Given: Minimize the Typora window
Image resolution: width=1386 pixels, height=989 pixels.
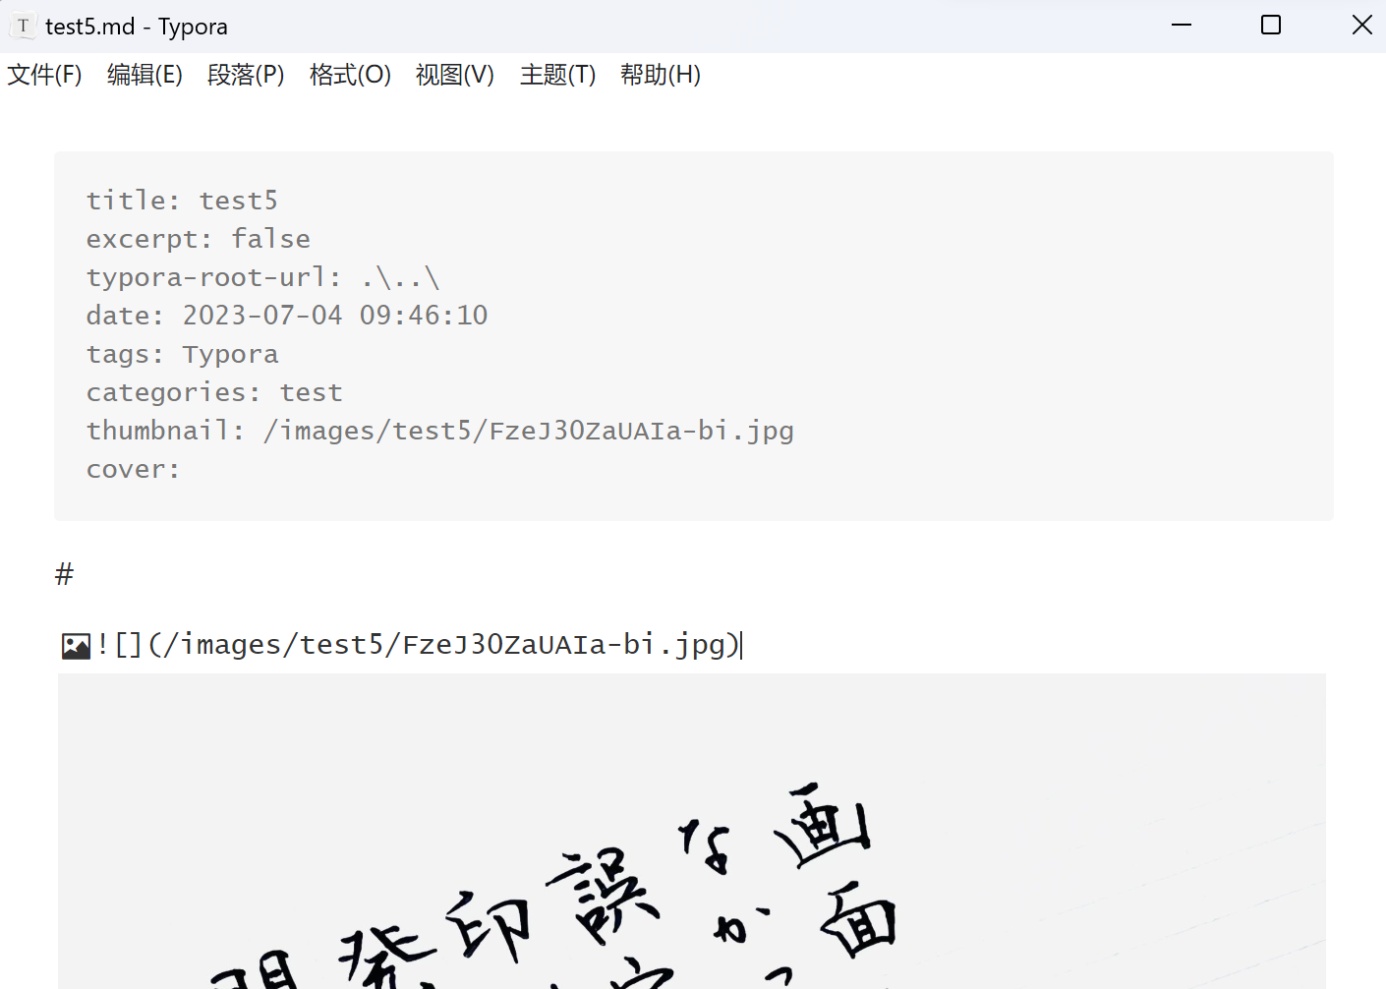Looking at the screenshot, I should (x=1181, y=26).
